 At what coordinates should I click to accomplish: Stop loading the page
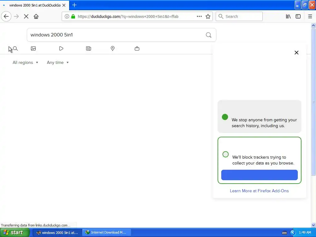26,17
